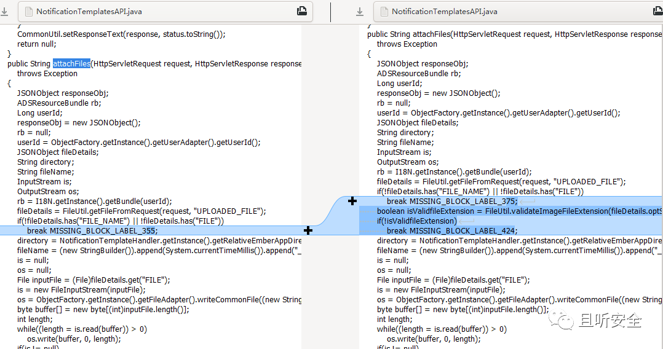
Task: Click the if(!fileDetails.has line in right pane
Action: coord(480,192)
